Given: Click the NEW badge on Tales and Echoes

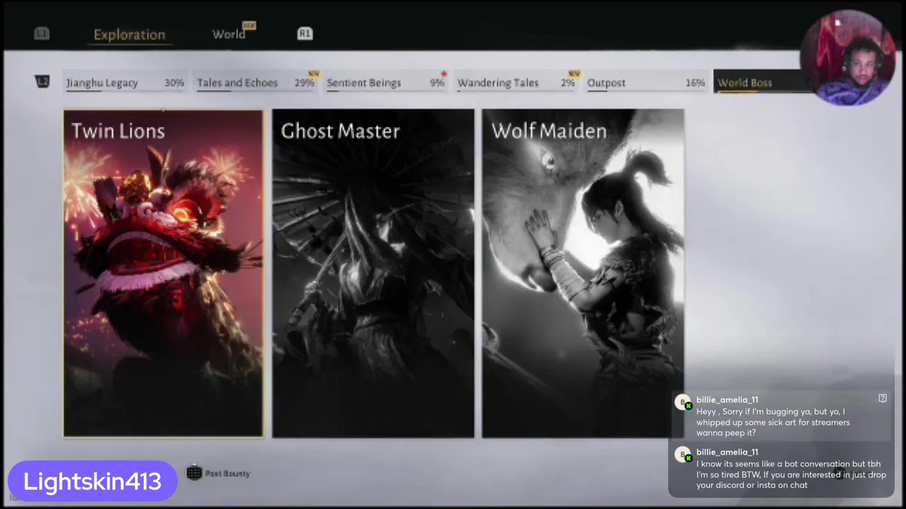Looking at the screenshot, I should tap(314, 74).
